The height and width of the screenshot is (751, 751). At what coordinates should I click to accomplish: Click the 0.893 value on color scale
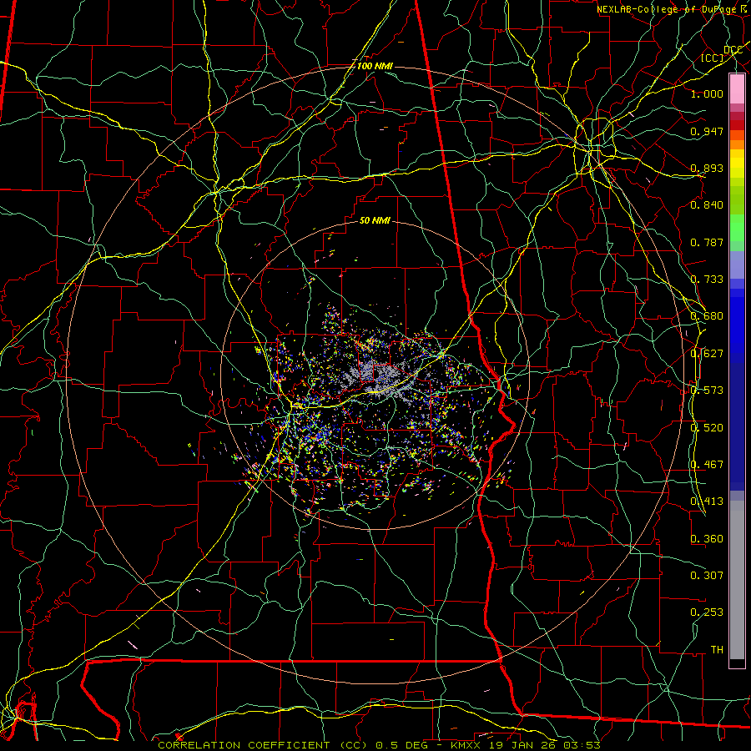707,168
